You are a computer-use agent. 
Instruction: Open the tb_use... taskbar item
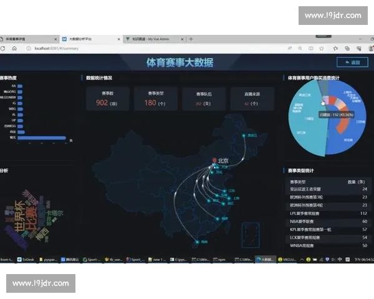point(113,259)
